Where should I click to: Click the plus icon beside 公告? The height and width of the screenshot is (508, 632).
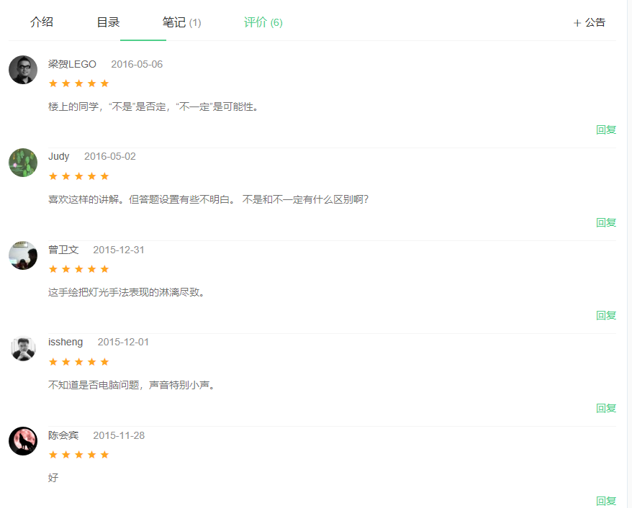[x=577, y=23]
